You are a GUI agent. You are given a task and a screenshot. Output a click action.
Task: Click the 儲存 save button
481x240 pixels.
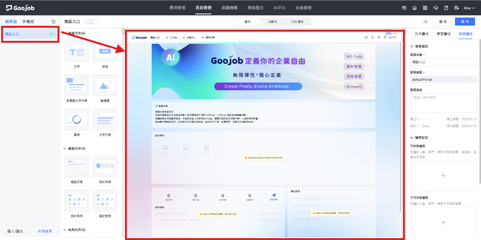443,22
